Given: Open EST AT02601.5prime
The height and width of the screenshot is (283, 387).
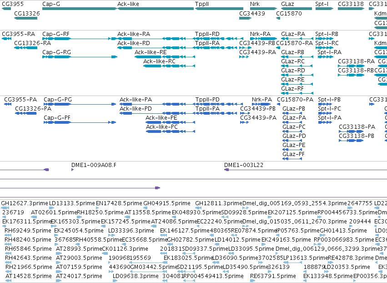Looking at the screenshot, I should (54, 212).
